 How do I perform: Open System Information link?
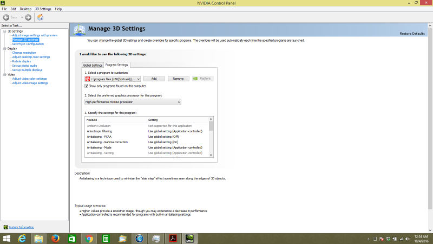coord(21,227)
